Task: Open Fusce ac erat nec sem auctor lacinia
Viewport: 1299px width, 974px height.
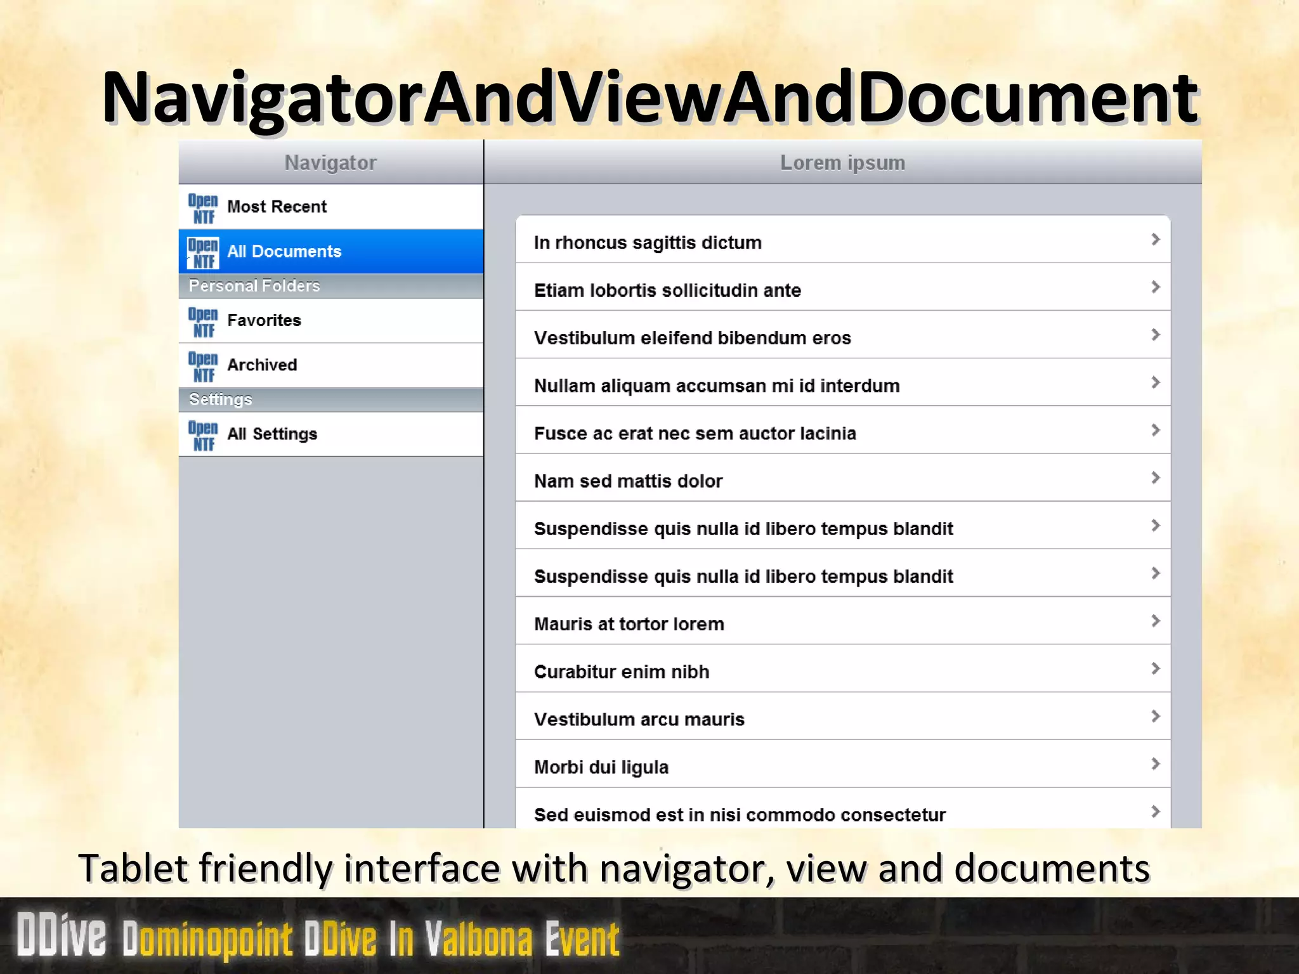Action: (843, 430)
